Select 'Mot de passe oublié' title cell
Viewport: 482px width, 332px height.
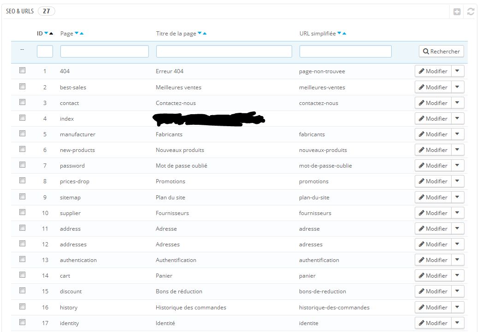click(x=182, y=165)
